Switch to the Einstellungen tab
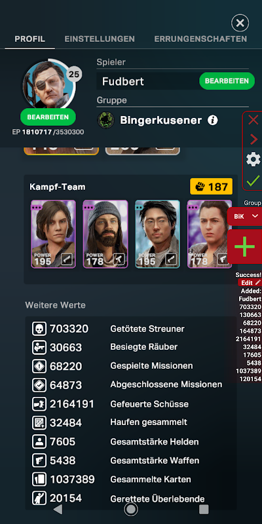262x524 pixels. pyautogui.click(x=100, y=39)
